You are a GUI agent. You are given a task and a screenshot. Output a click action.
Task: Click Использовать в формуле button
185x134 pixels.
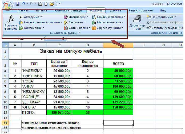pos(165,23)
